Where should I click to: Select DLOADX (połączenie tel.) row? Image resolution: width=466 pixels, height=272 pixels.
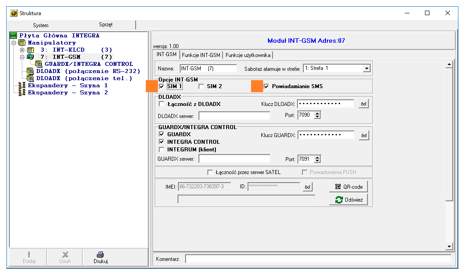[x=84, y=78]
